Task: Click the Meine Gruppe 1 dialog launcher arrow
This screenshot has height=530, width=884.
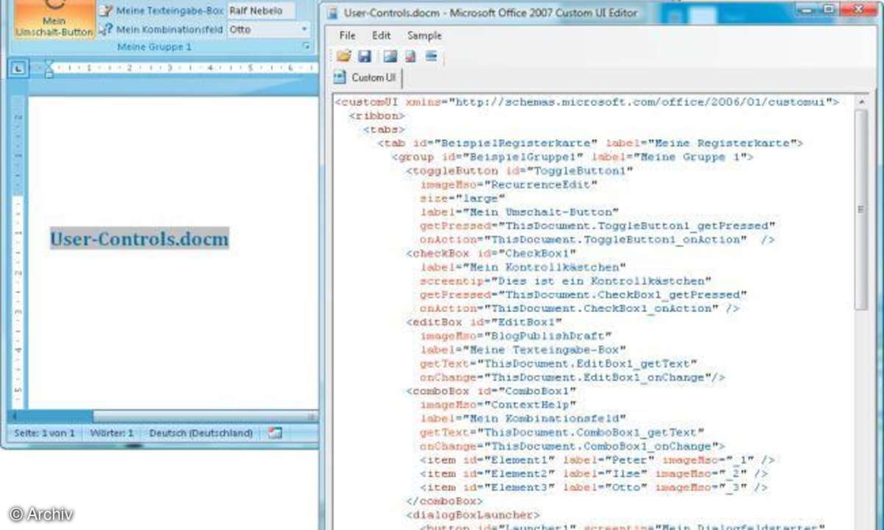Action: (x=306, y=47)
